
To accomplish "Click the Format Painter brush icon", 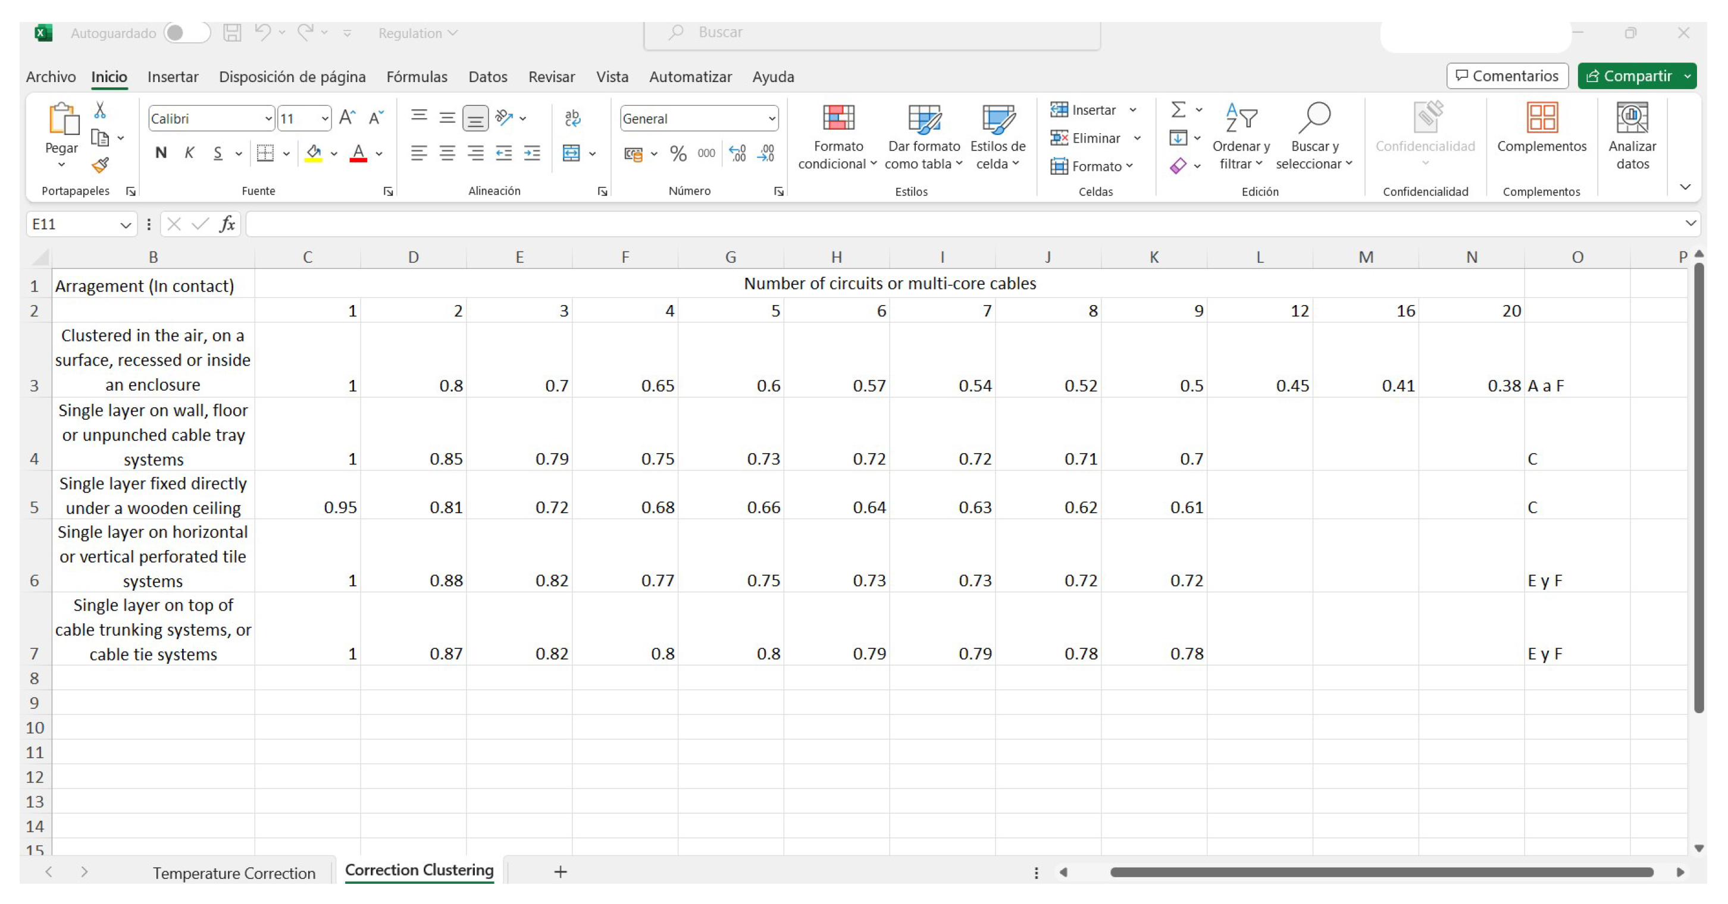I will [x=100, y=165].
